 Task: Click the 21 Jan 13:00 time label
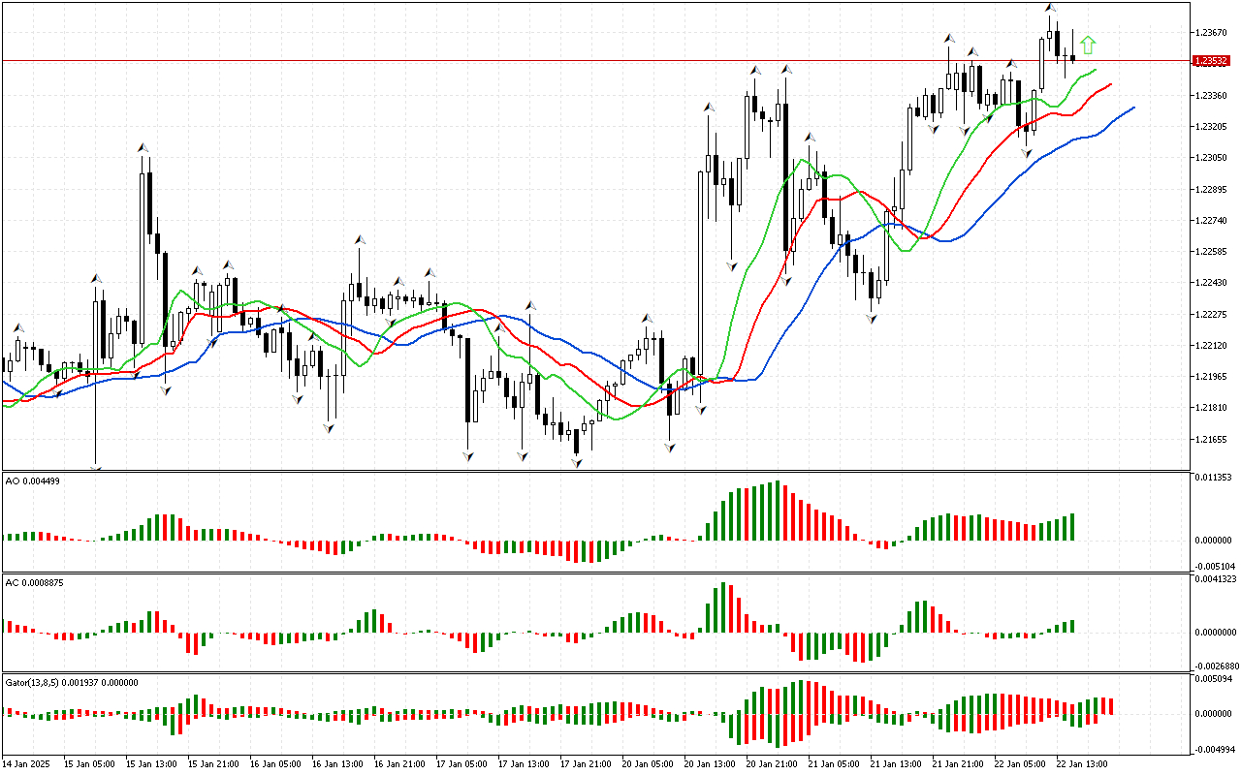pyautogui.click(x=897, y=763)
